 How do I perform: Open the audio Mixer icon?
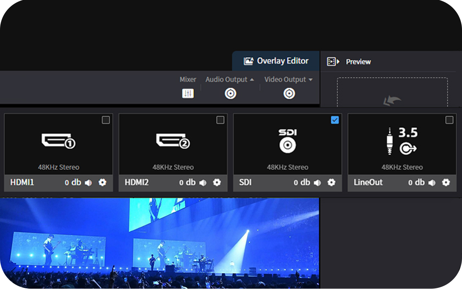tap(188, 93)
